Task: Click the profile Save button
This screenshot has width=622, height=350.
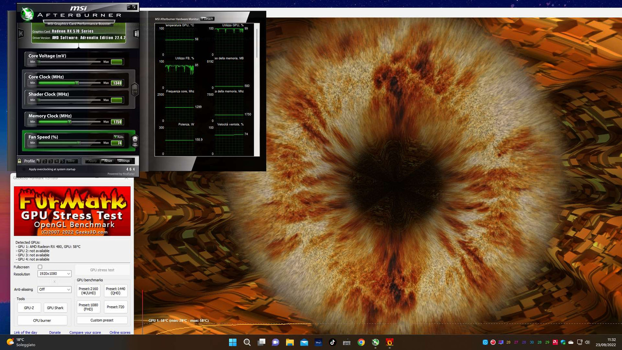Action: [71, 161]
